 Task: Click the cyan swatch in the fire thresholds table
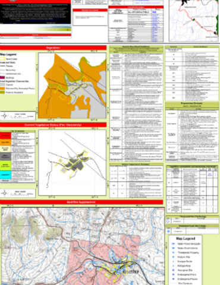coord(5,175)
